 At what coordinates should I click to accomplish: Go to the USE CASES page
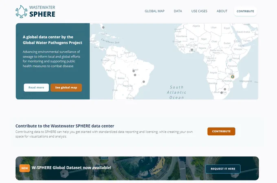tap(199, 11)
